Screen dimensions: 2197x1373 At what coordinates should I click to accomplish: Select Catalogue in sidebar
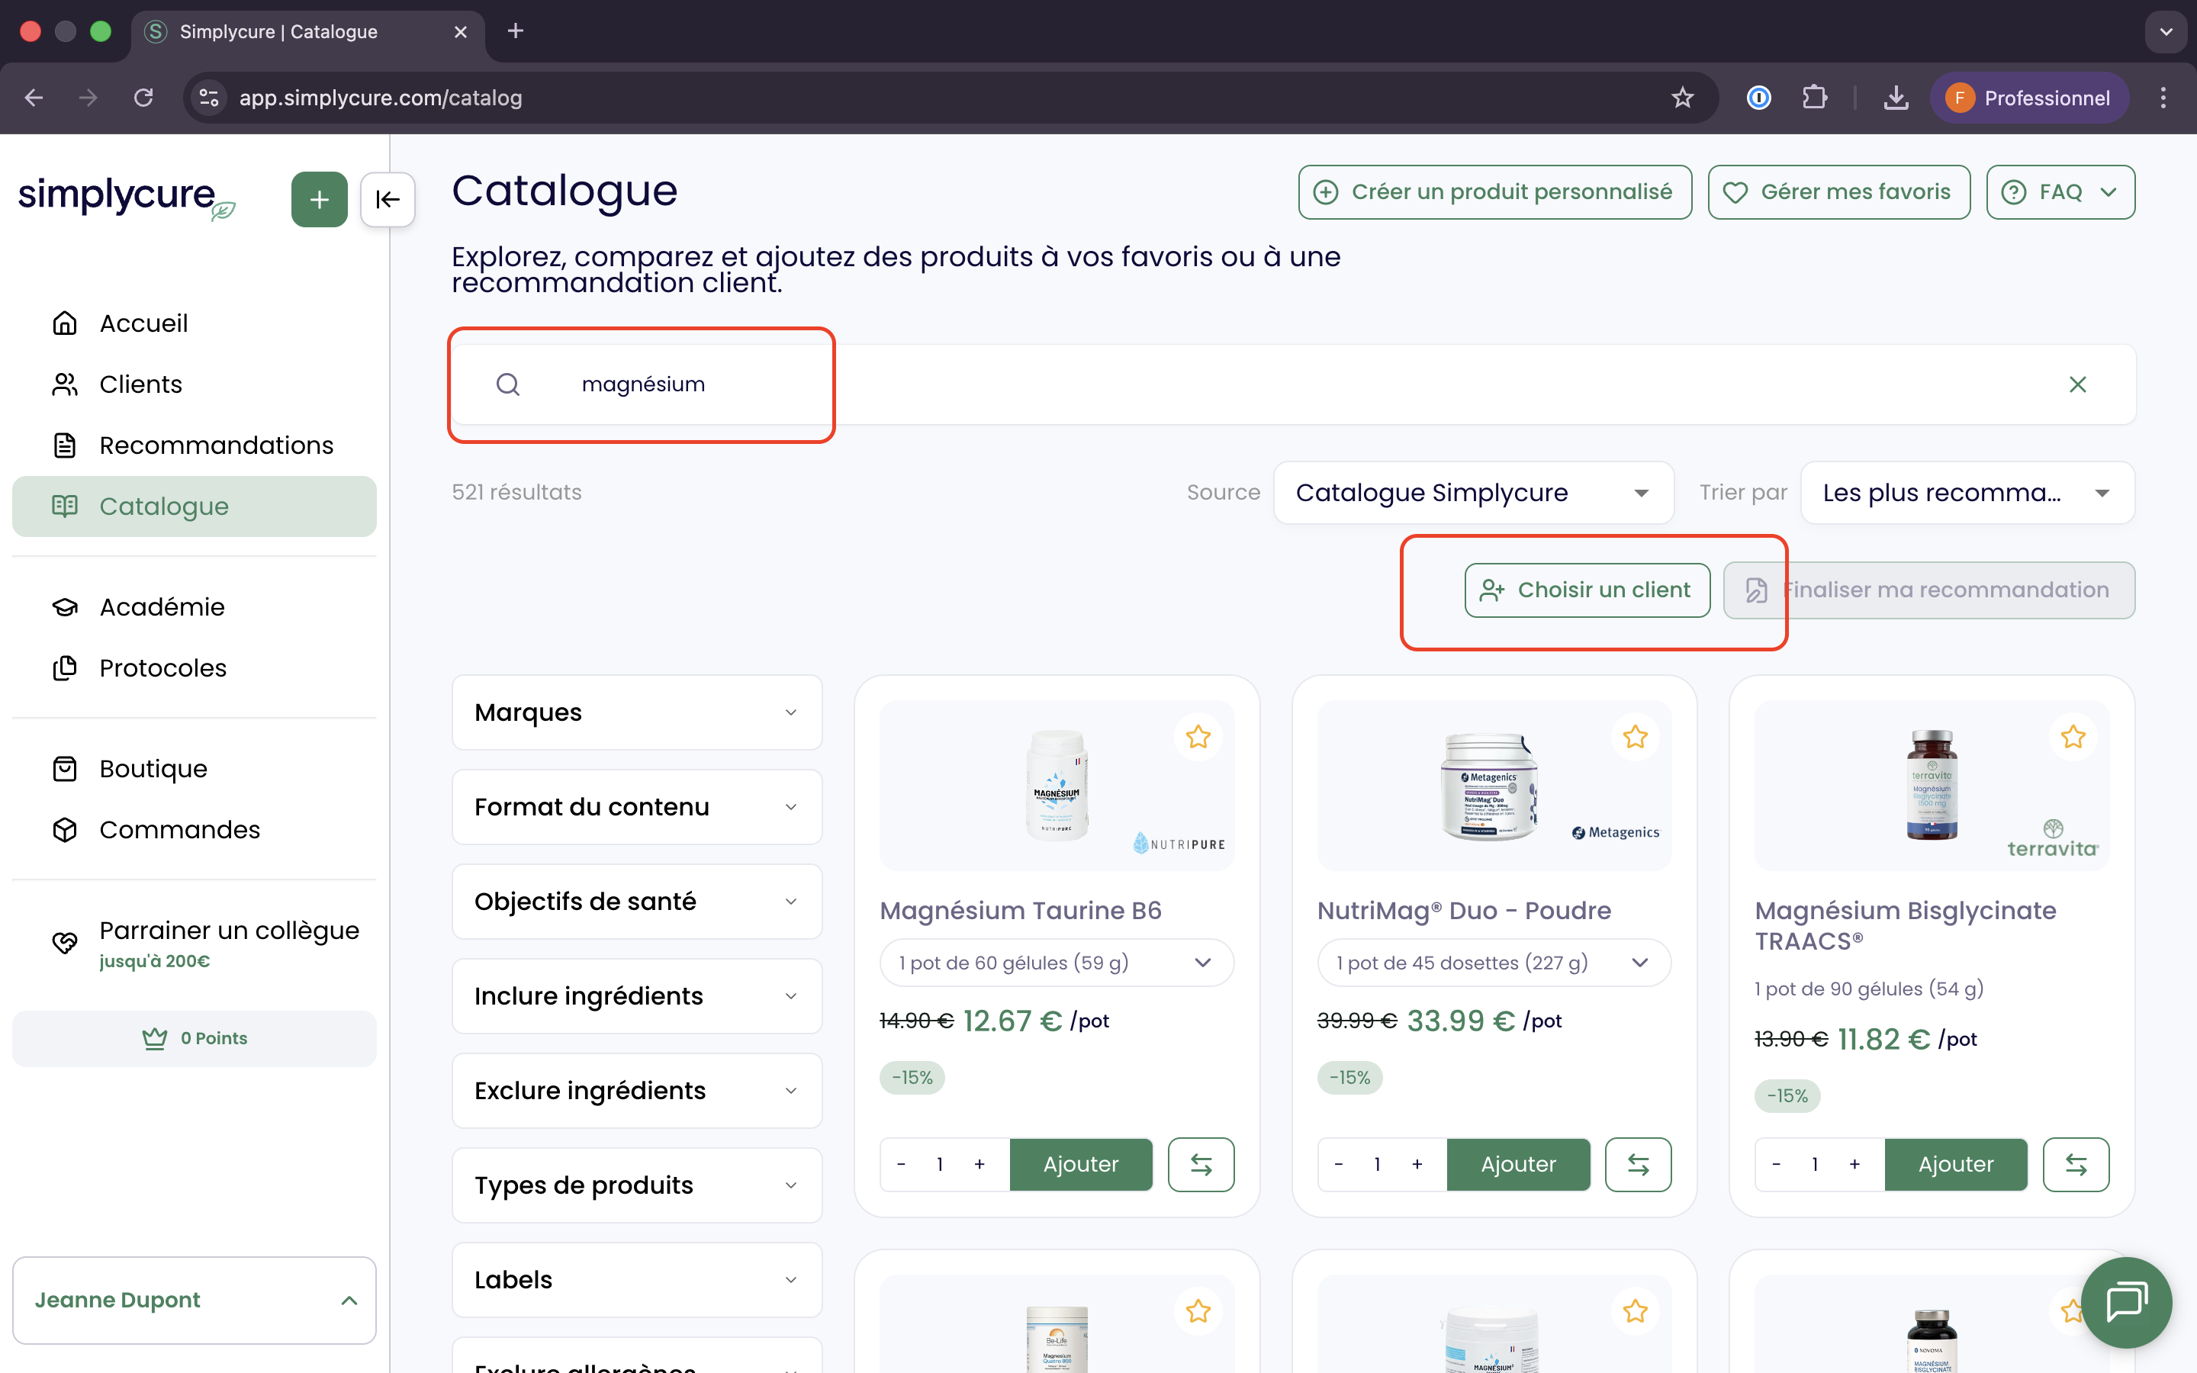point(195,506)
